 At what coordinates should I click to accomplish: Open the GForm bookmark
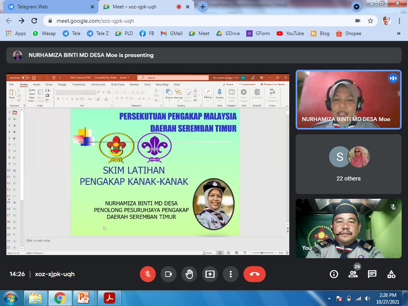click(258, 33)
